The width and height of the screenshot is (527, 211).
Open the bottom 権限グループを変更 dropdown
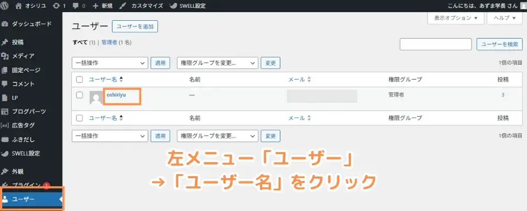click(217, 136)
